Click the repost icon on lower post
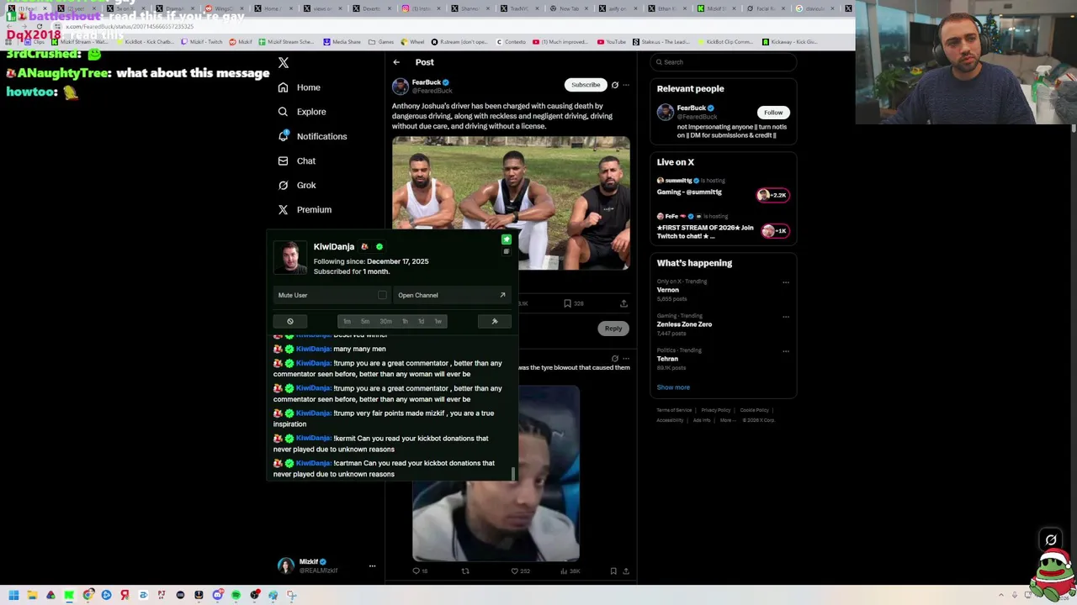1077x605 pixels. point(465,571)
